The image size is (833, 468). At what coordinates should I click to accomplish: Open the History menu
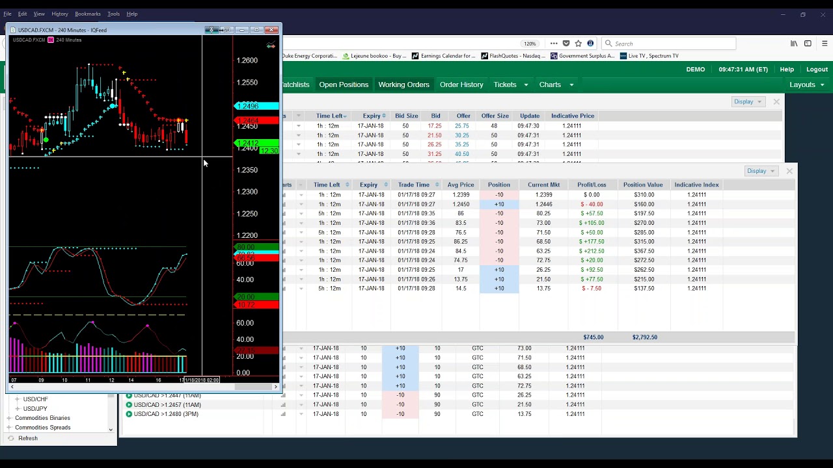pyautogui.click(x=60, y=14)
